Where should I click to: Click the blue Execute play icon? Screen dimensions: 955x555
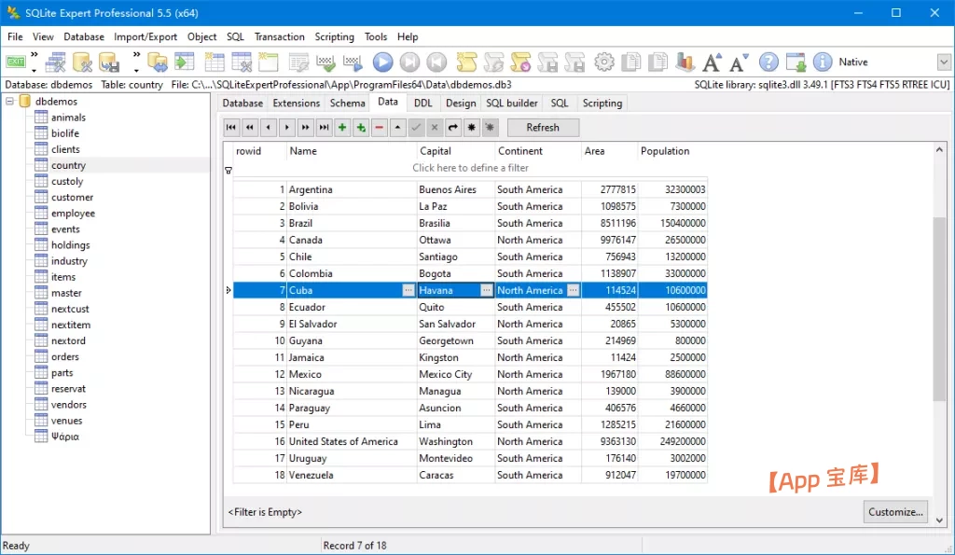coord(382,62)
